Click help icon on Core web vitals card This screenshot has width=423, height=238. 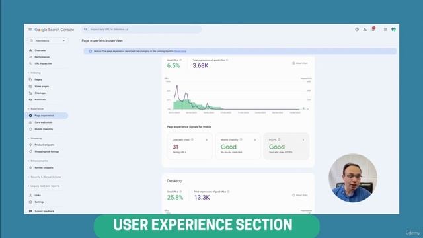click(x=192, y=139)
